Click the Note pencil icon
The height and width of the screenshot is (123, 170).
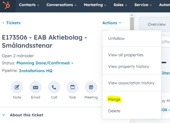pos(17,88)
